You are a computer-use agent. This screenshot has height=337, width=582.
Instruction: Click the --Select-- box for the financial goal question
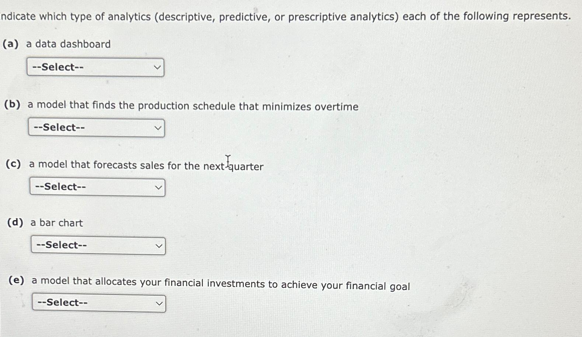(x=98, y=302)
